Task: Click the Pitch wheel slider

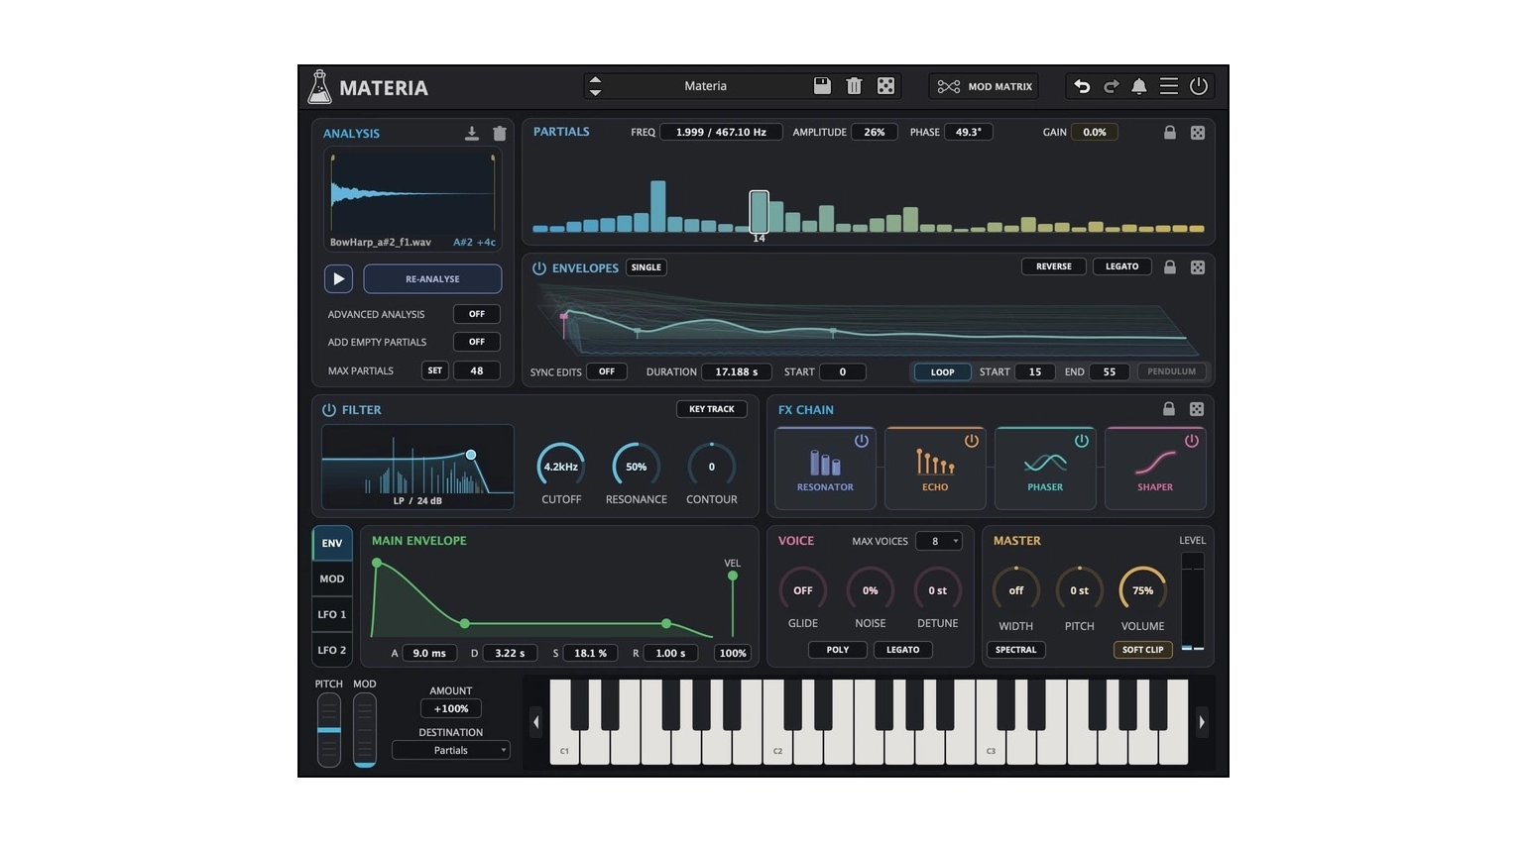Action: pyautogui.click(x=329, y=730)
